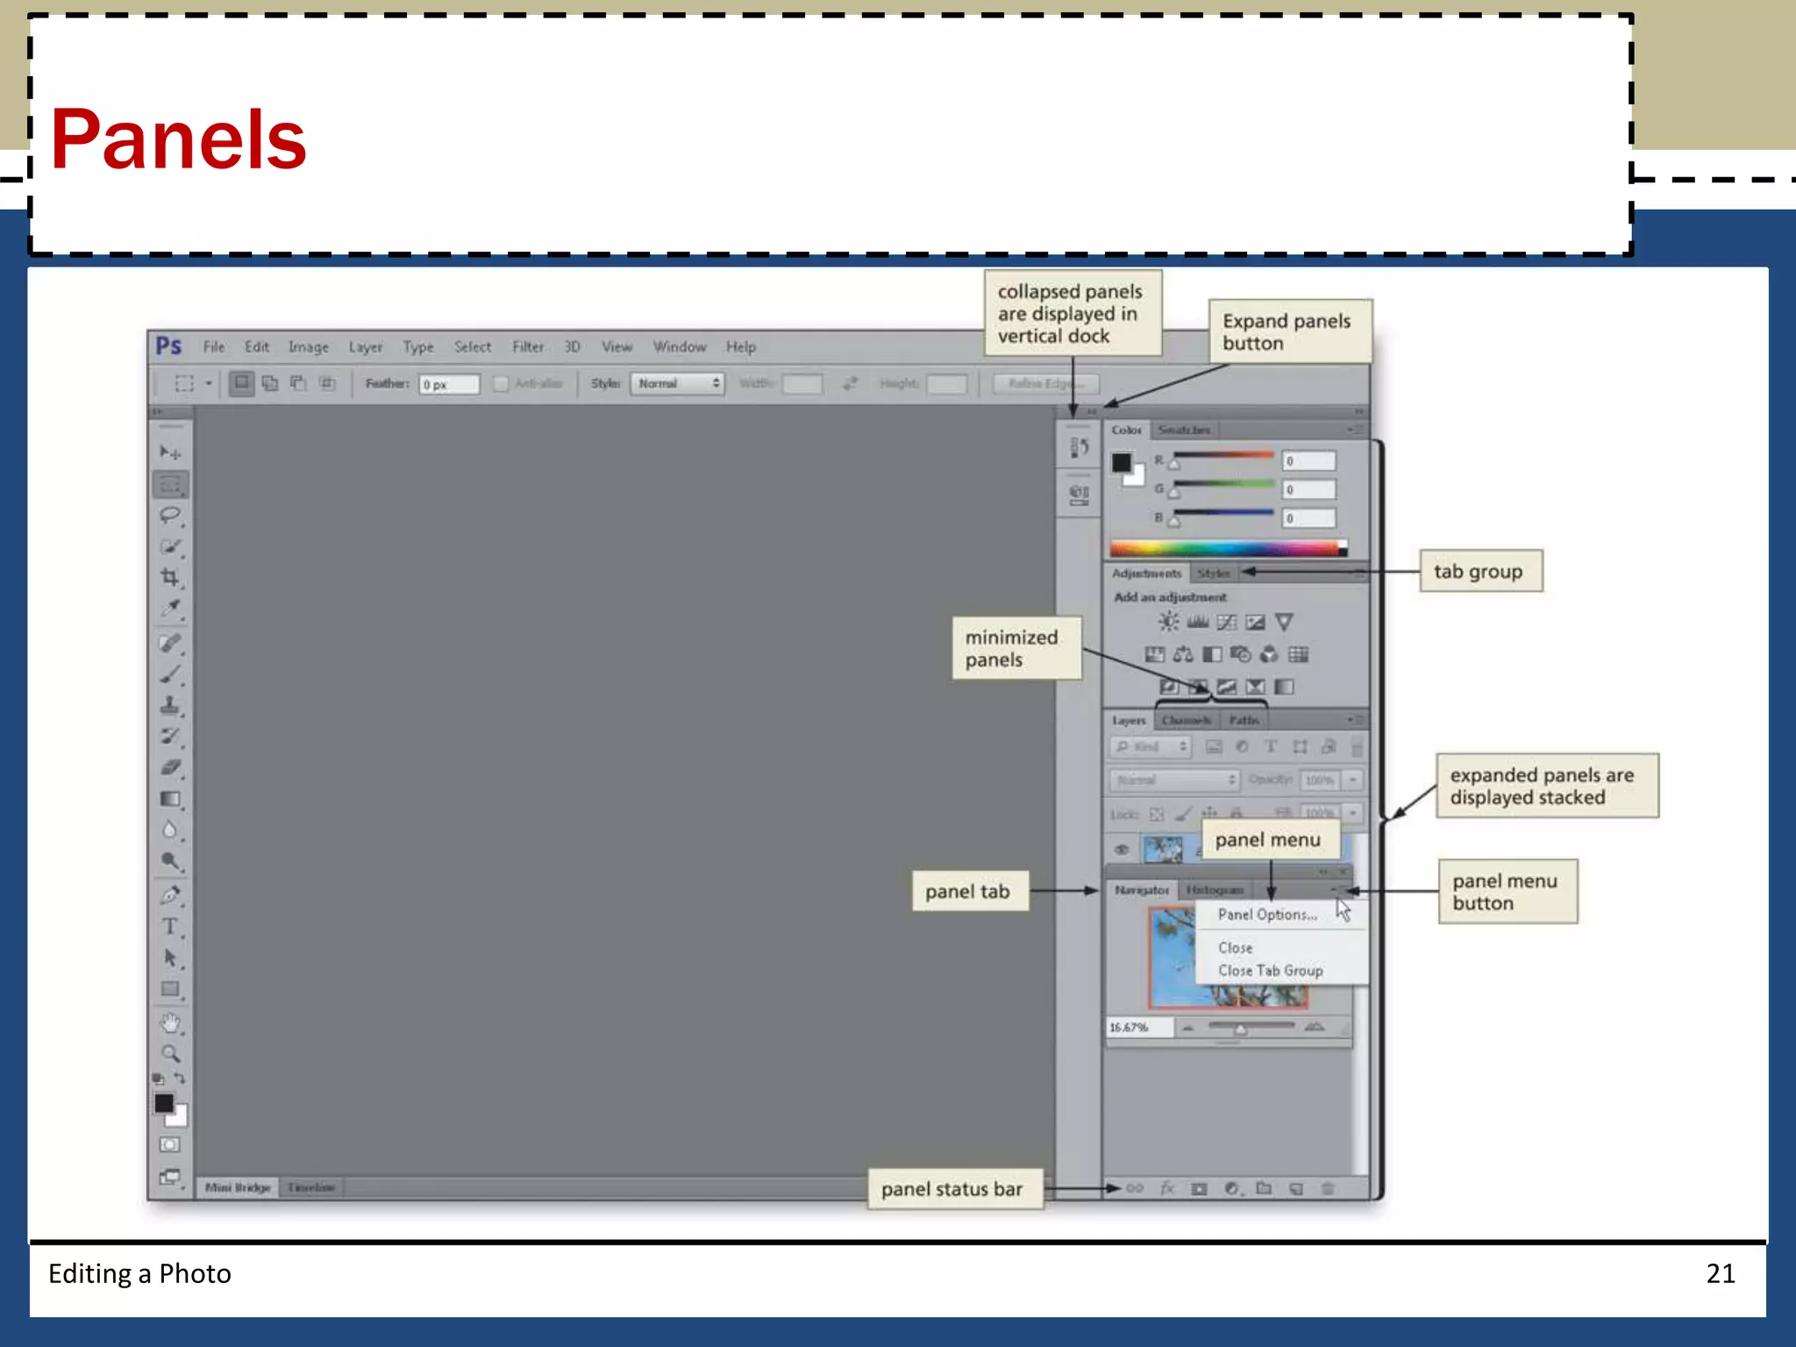Select the Zoom tool in toolbar
1796x1347 pixels.
point(170,1053)
